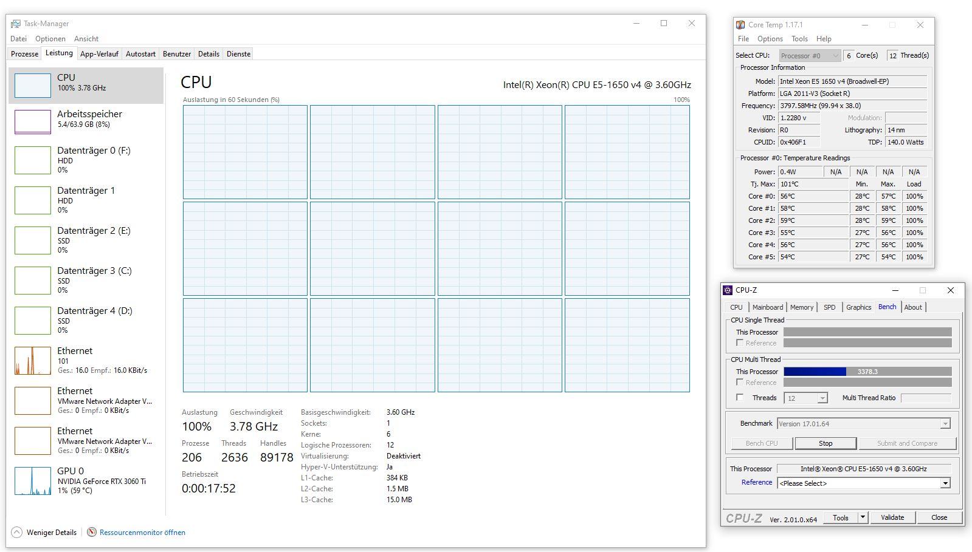Switch to CPU-Z About tab
The width and height of the screenshot is (972, 552).
(912, 307)
